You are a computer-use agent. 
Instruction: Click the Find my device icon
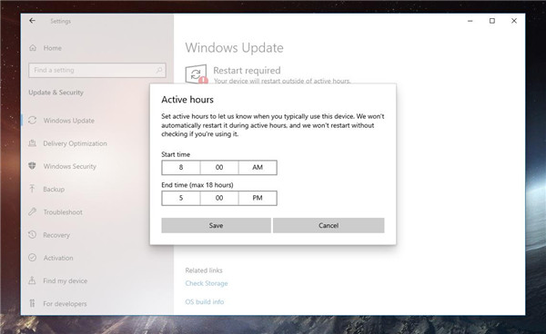tap(32, 280)
